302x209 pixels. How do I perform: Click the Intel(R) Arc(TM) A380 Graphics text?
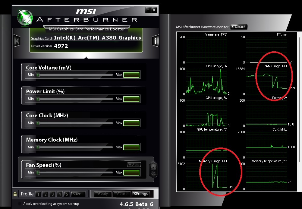click(97, 38)
